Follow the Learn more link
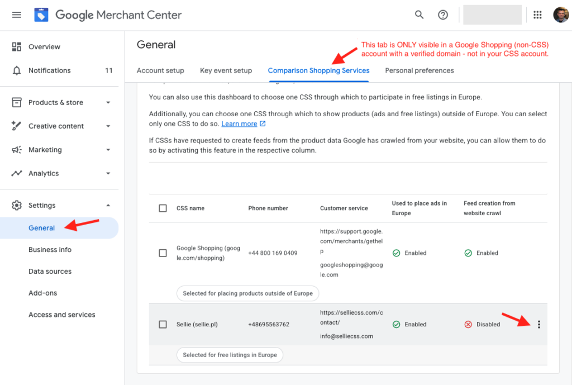Screen dimensions: 572x385 point(239,123)
